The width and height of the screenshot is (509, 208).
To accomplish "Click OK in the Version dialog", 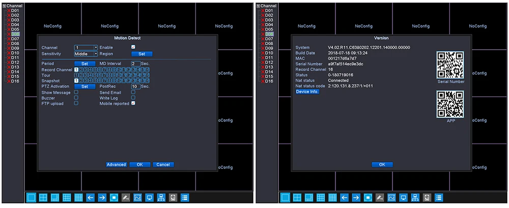I will pos(382,165).
